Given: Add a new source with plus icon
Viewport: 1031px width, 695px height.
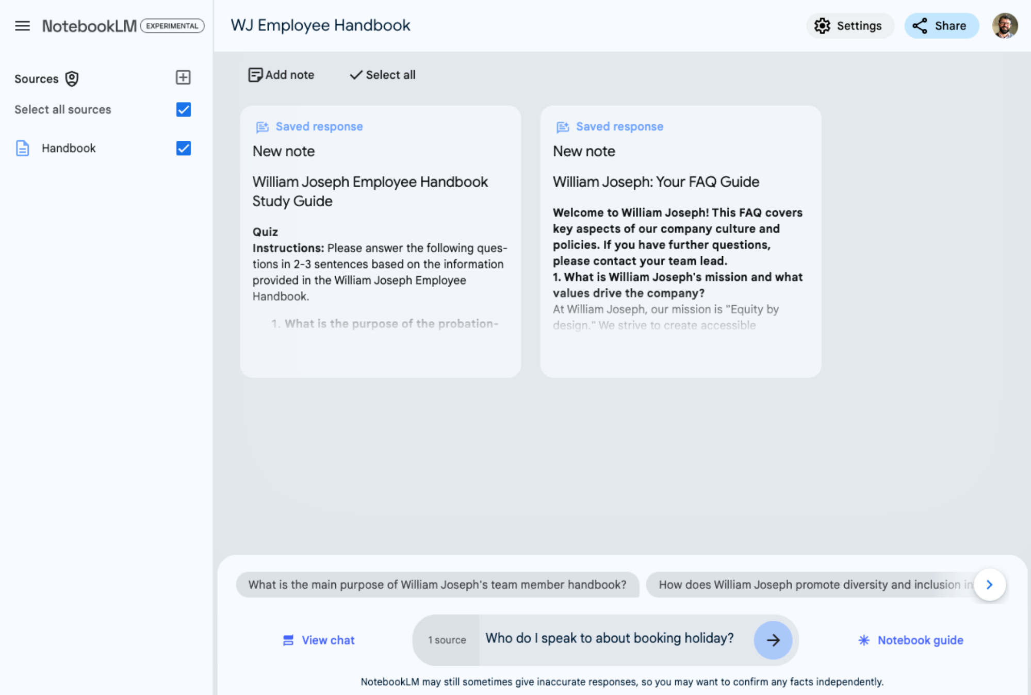Looking at the screenshot, I should pyautogui.click(x=183, y=77).
